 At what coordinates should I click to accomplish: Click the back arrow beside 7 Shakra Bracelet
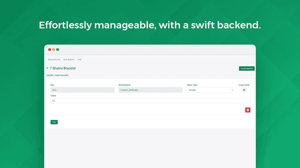click(x=47, y=68)
